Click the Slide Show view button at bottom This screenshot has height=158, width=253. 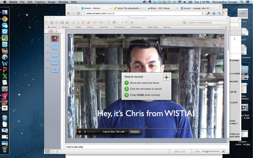pos(57,151)
